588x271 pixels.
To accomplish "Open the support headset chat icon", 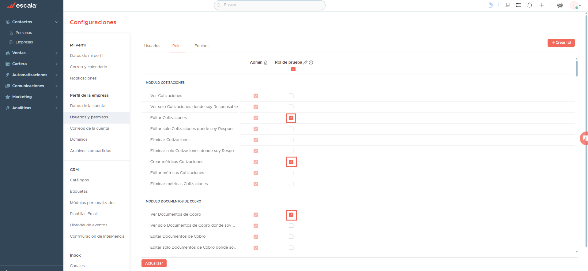I will (560, 6).
